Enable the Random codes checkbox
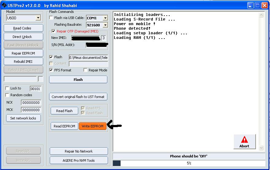 [x=7, y=95]
